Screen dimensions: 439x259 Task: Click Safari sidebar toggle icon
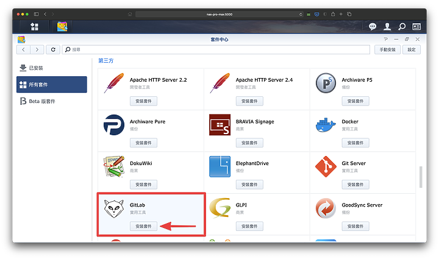pyautogui.click(x=36, y=14)
